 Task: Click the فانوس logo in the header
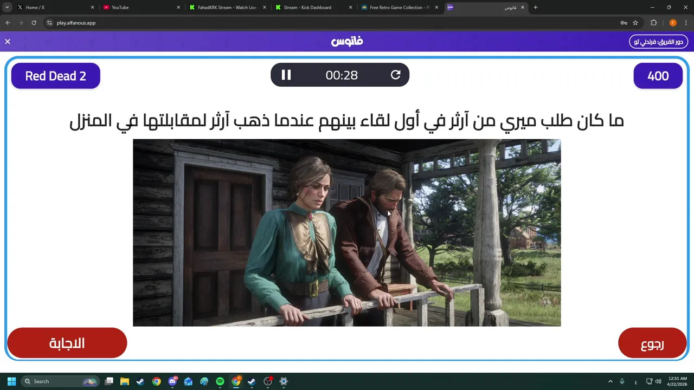click(347, 41)
